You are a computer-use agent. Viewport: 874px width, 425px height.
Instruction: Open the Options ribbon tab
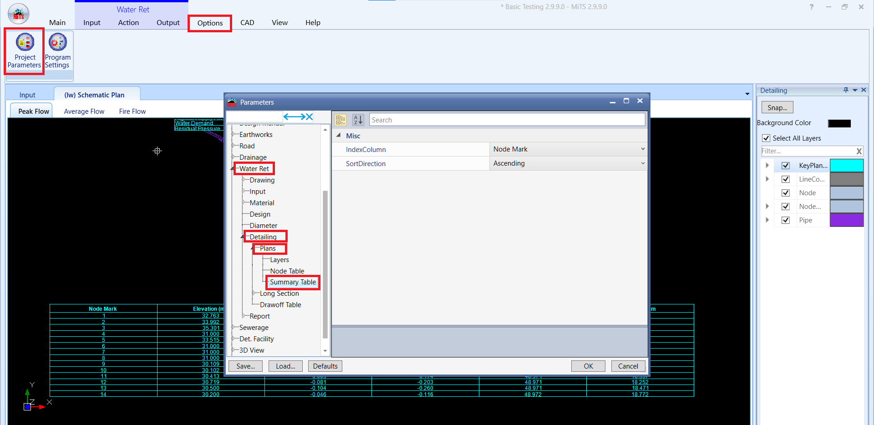point(210,23)
